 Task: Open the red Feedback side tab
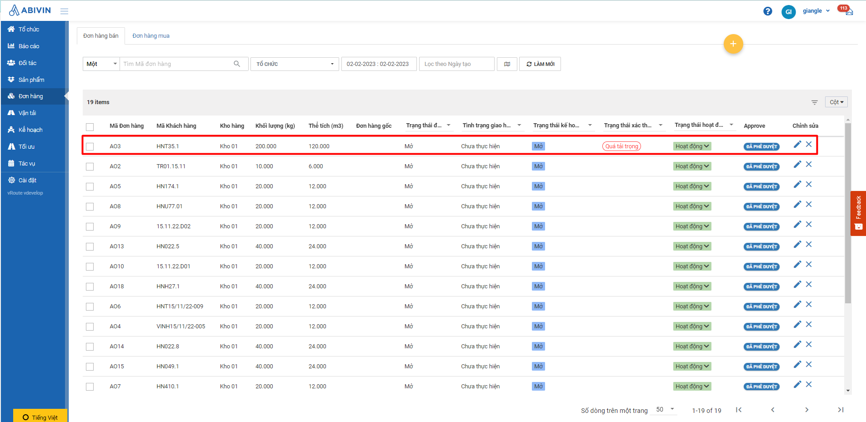[x=858, y=213]
